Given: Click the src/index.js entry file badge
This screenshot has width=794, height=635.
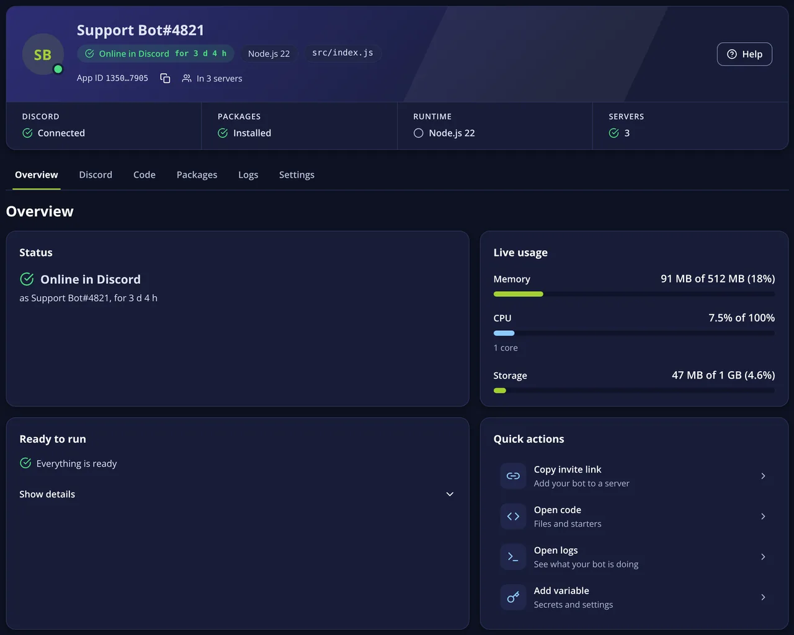Looking at the screenshot, I should click(x=342, y=53).
